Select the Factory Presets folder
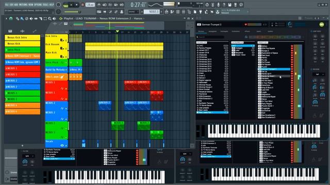The height and width of the screenshot is (185, 330). 212,48
